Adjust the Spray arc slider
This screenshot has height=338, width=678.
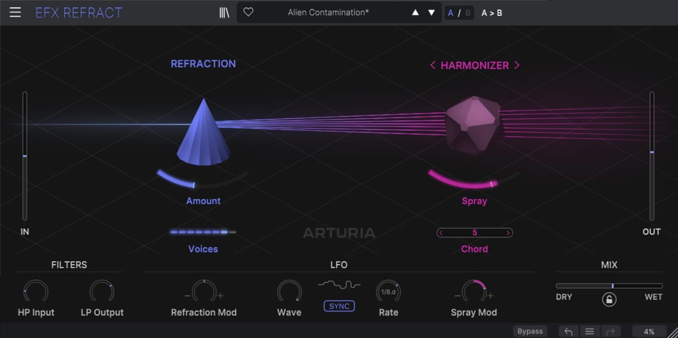click(x=473, y=179)
